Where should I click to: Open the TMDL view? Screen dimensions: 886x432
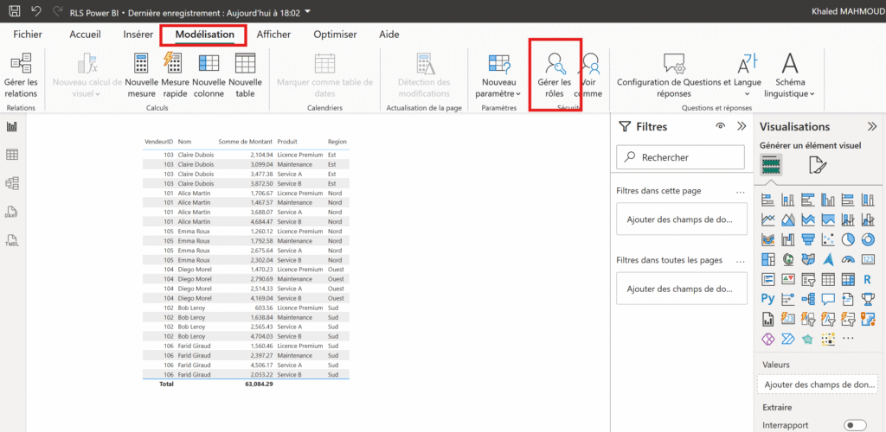[12, 240]
